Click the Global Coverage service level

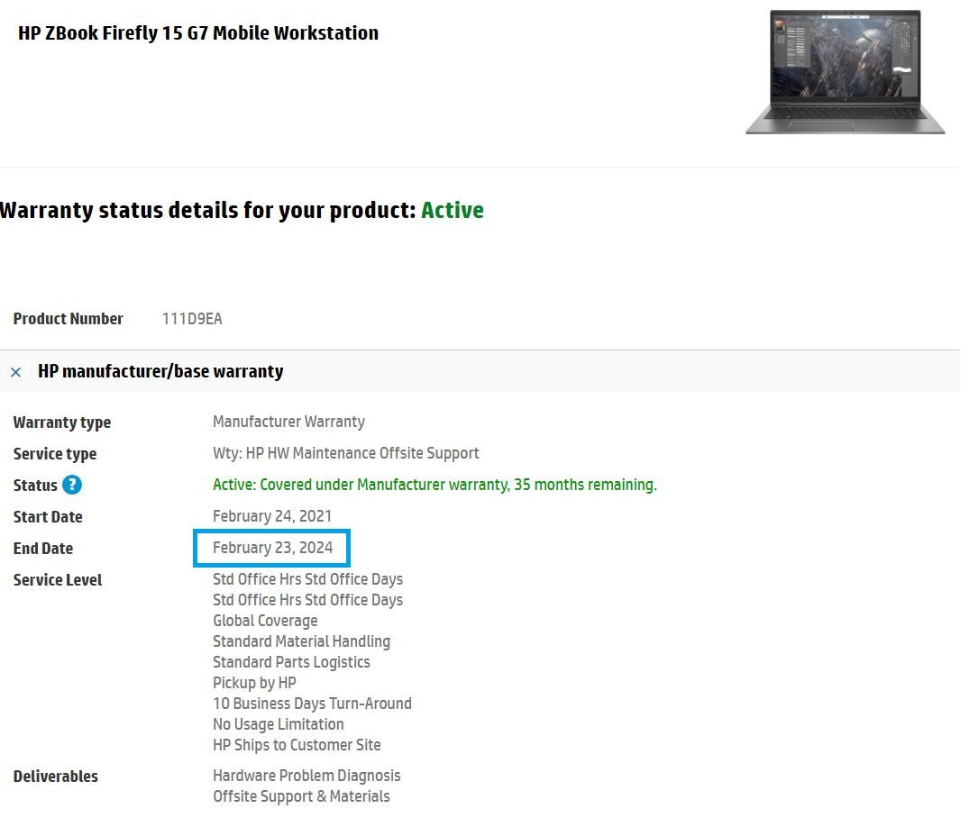(x=265, y=621)
